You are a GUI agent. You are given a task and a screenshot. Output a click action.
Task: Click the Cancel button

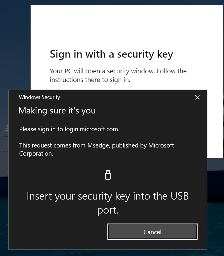tap(152, 232)
